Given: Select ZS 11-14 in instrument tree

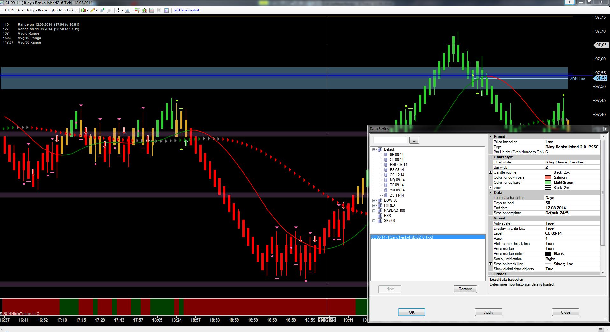Looking at the screenshot, I should [x=397, y=195].
